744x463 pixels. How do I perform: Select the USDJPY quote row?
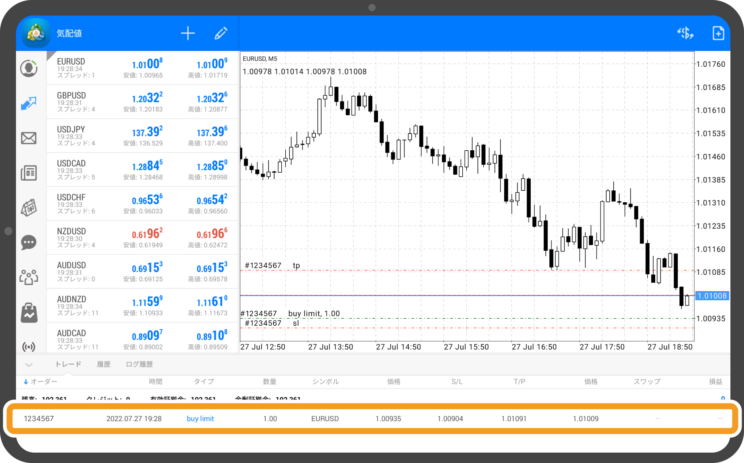(142, 136)
